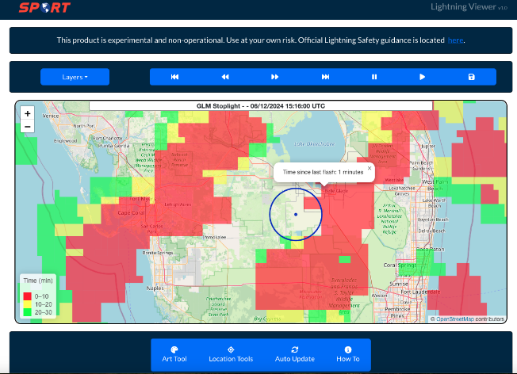Open the Art Tool
The height and width of the screenshot is (374, 517).
click(174, 354)
